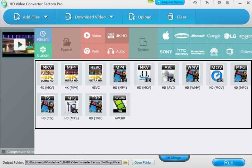This screenshot has width=252, height=168.
Task: Open Samsung device profiles
Action: [x=182, y=35]
